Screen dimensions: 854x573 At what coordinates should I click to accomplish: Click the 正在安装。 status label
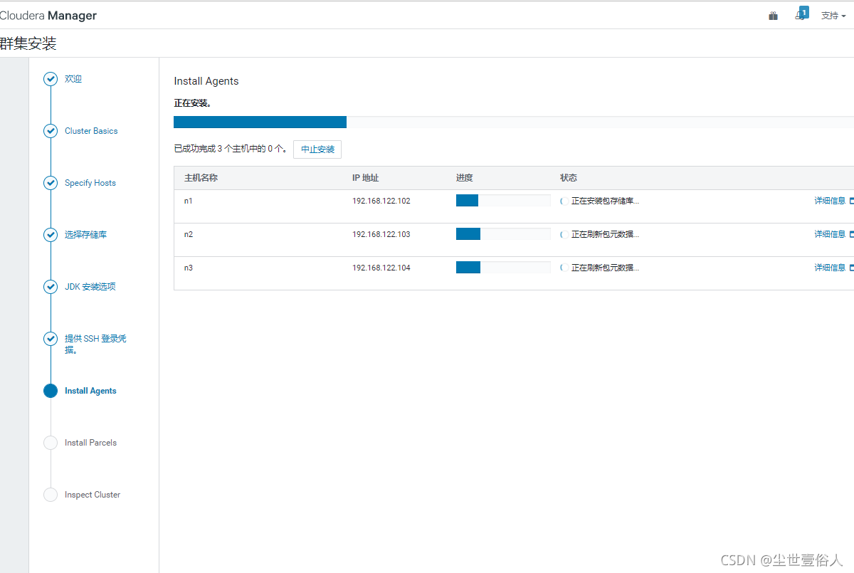[193, 103]
